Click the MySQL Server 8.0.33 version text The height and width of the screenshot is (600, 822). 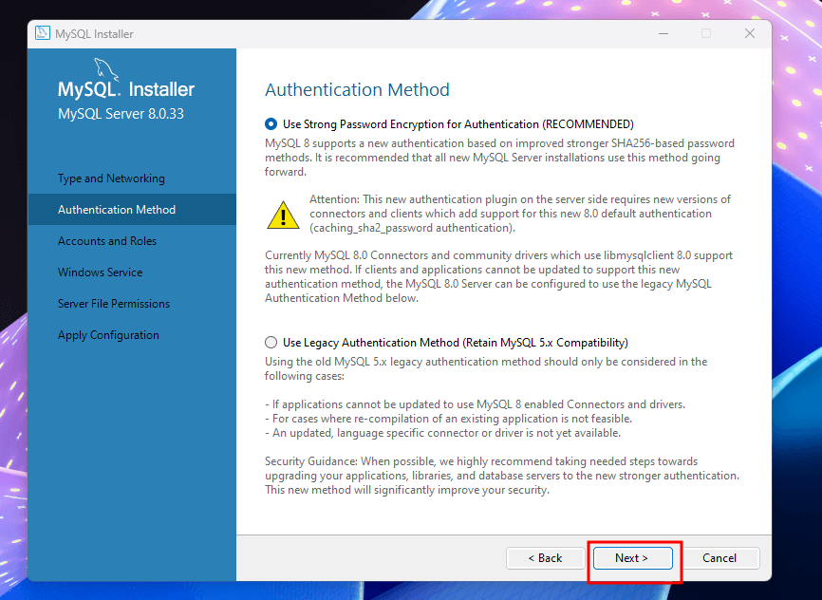[x=121, y=114]
